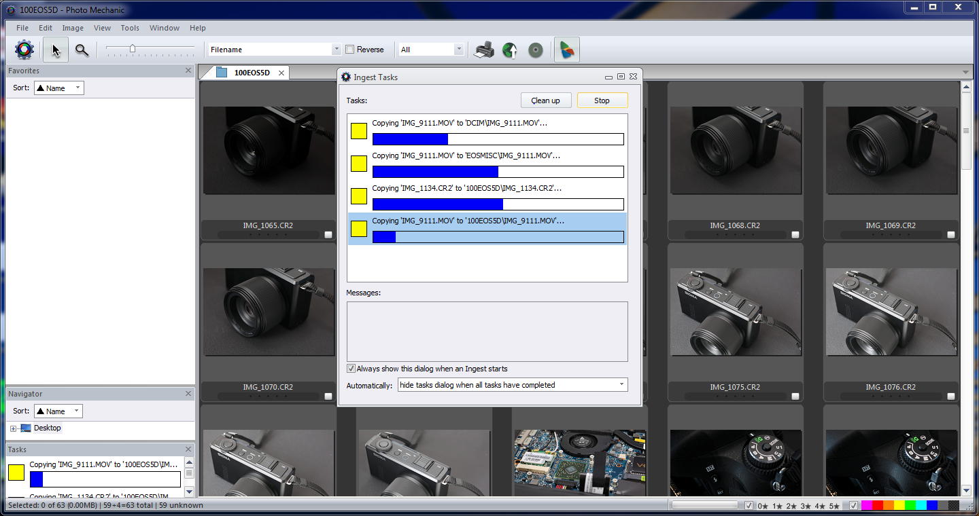
Task: Open the Tools menu
Action: point(130,28)
